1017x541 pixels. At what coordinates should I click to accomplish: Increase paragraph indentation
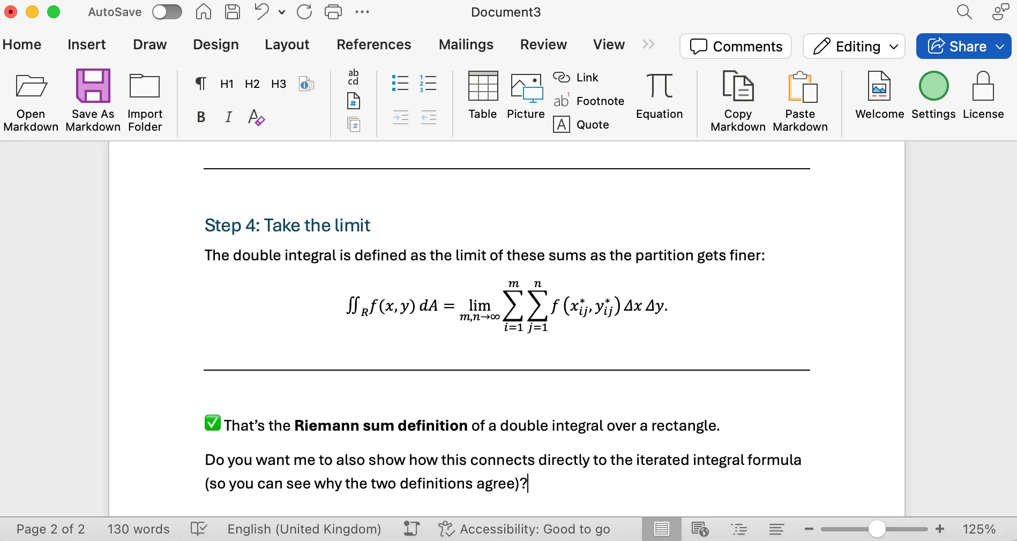(400, 117)
